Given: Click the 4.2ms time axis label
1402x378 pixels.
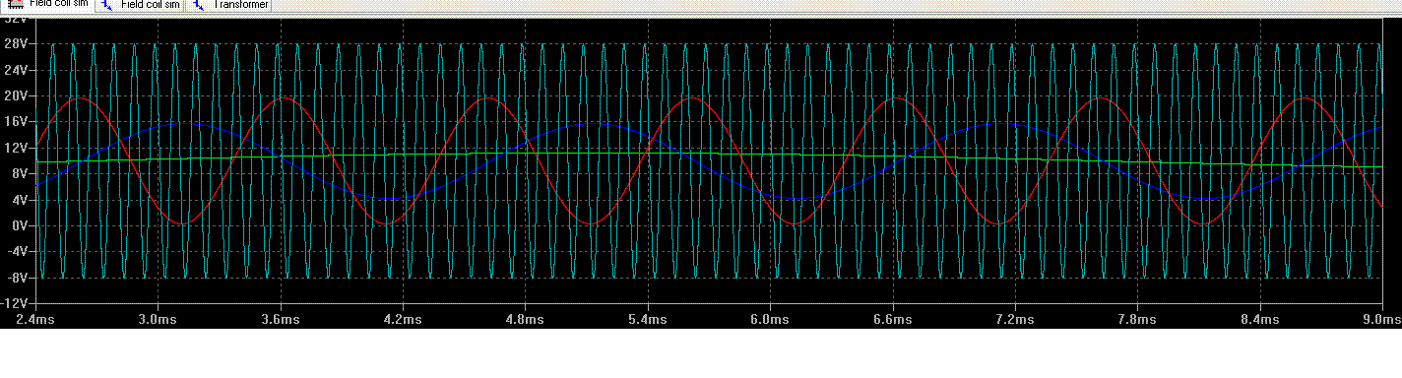Looking at the screenshot, I should tap(402, 320).
